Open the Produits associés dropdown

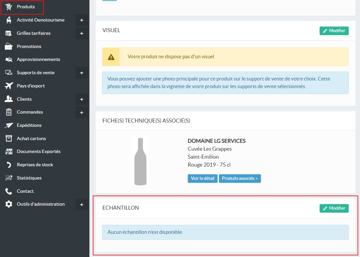[240, 179]
